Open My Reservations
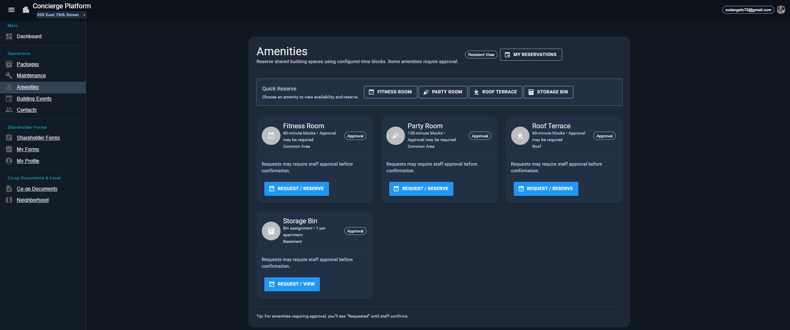The width and height of the screenshot is (790, 330). pyautogui.click(x=531, y=55)
